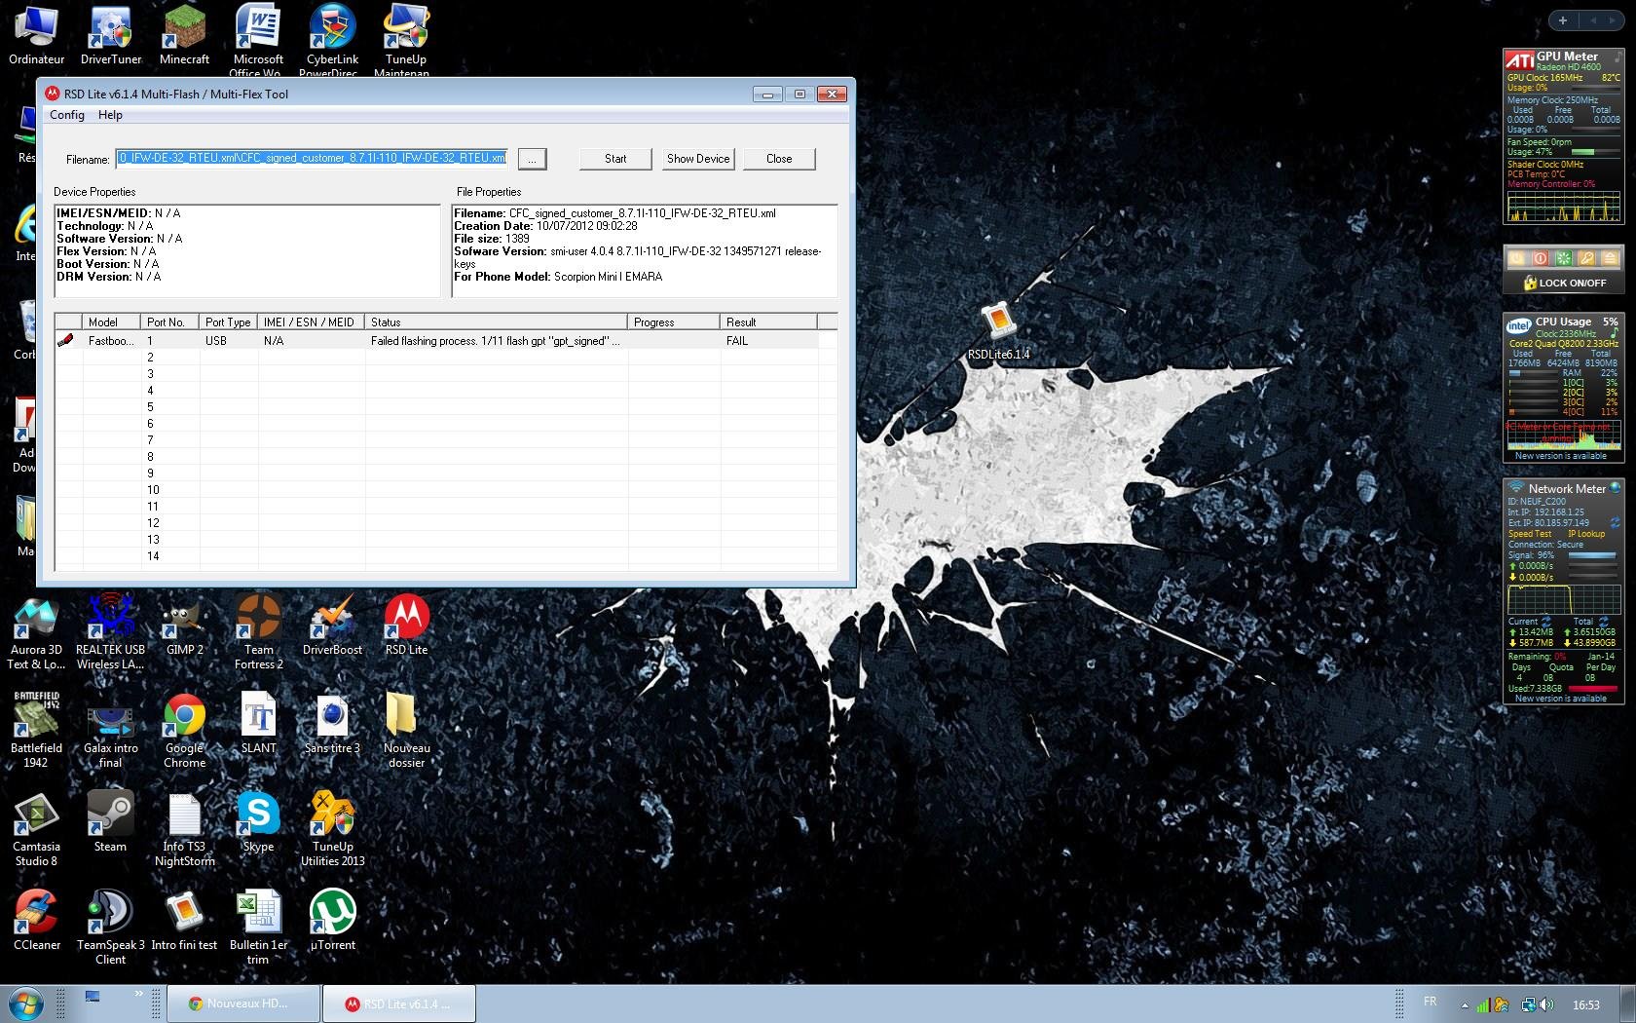Open the Ordinateur desktop icon
Screen dimensions: 1636x1023
point(37,36)
